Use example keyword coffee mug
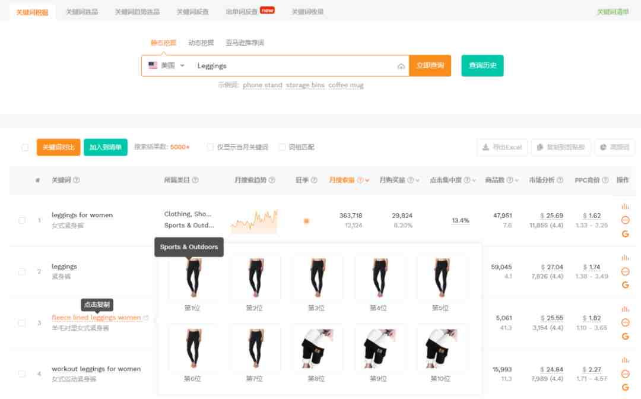 coord(346,85)
